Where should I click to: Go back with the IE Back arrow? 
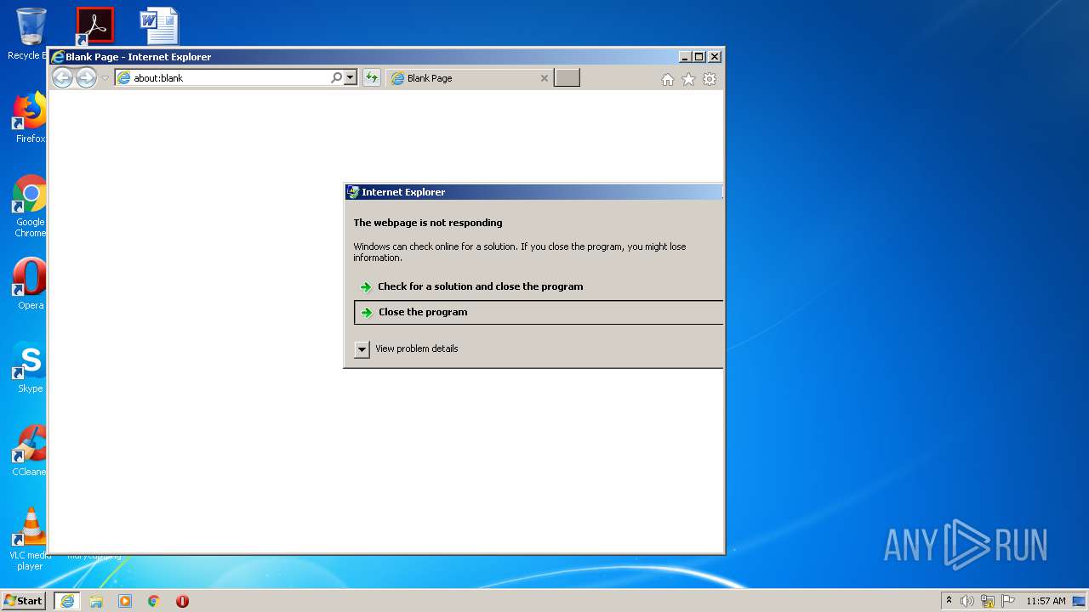click(x=62, y=78)
